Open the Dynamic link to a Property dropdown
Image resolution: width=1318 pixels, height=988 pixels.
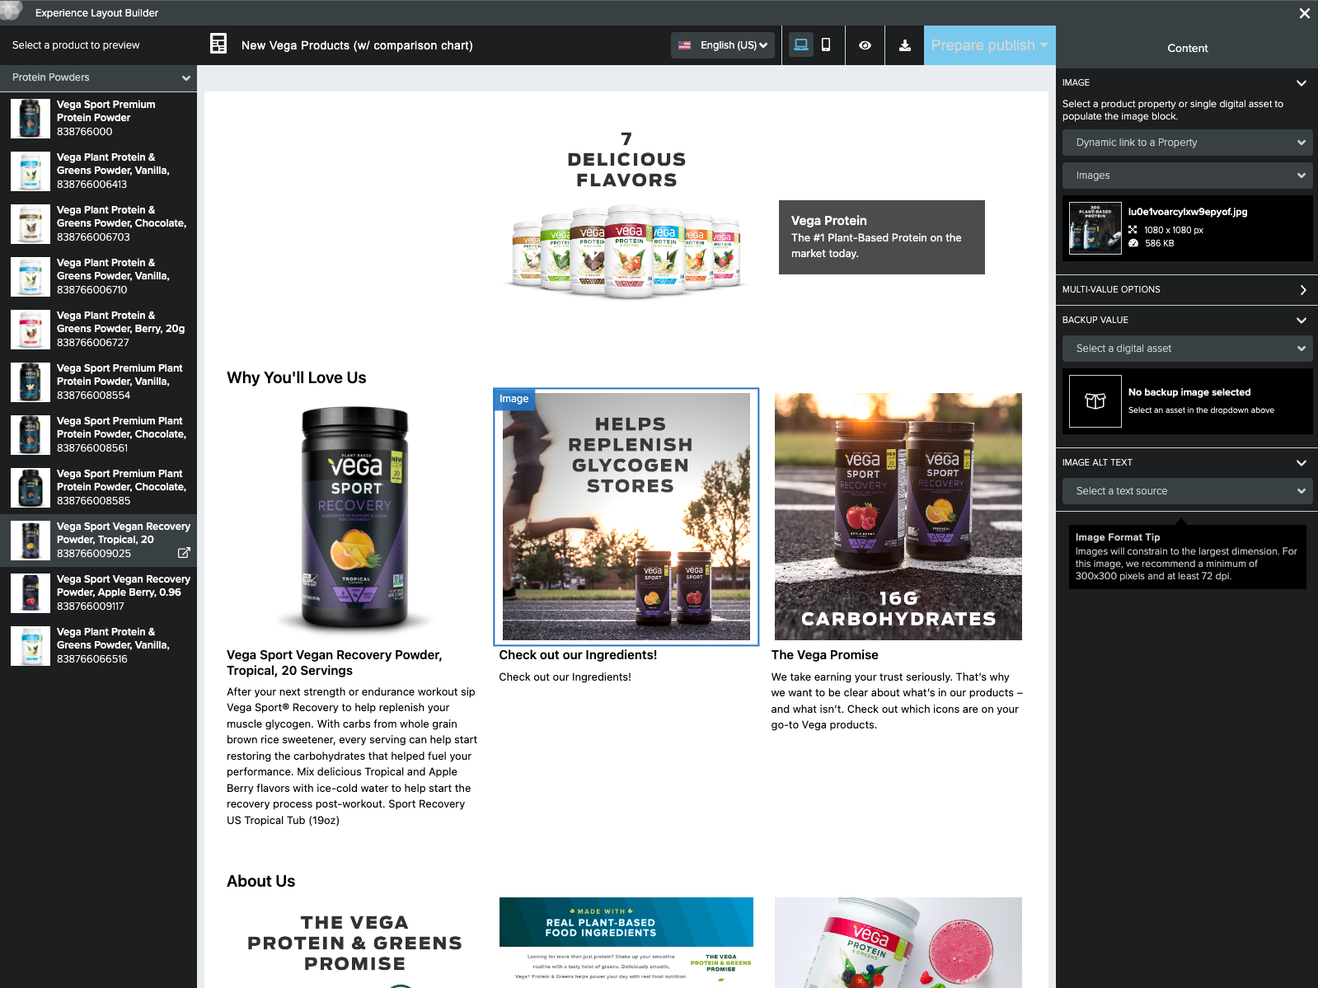1187,143
